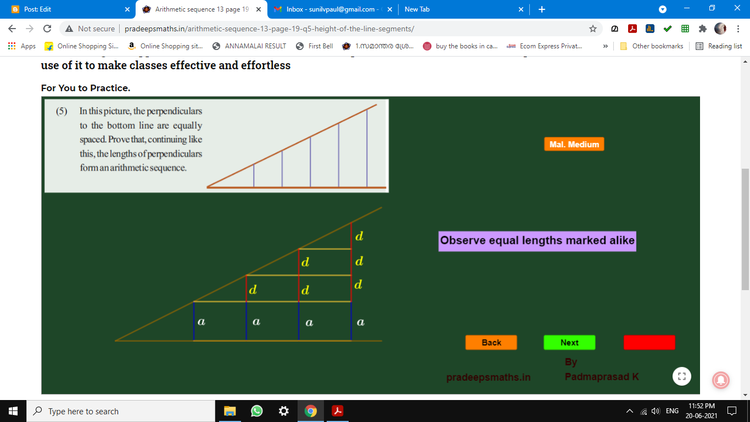
Task: Open Adobe Acrobat from the taskbar
Action: pos(337,411)
